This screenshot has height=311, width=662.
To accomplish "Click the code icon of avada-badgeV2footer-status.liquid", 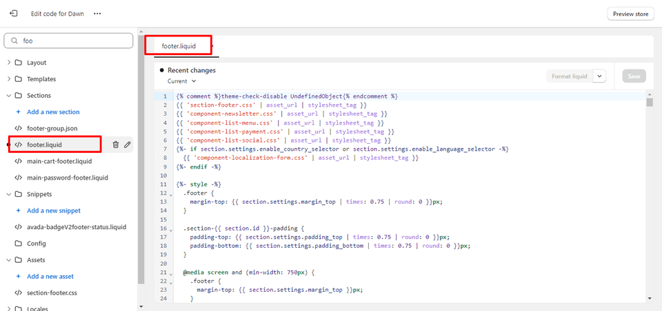I will pyautogui.click(x=18, y=227).
